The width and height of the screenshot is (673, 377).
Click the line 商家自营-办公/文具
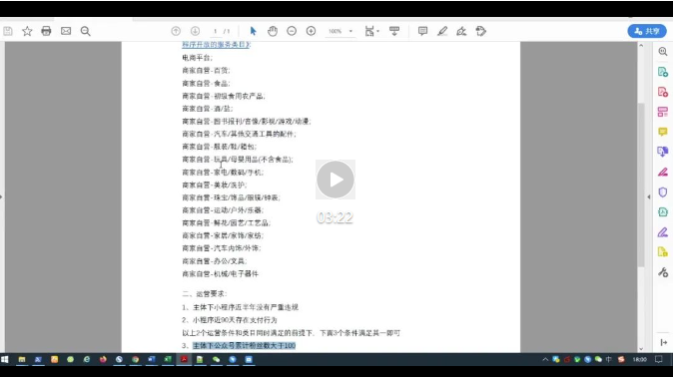pos(215,260)
